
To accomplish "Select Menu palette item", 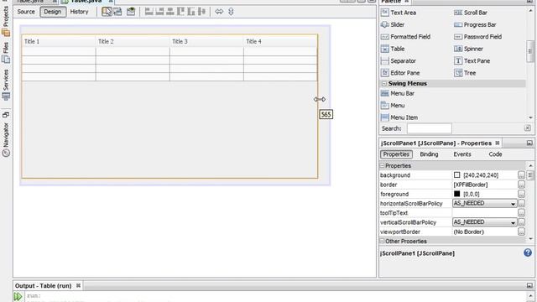I will point(393,106).
